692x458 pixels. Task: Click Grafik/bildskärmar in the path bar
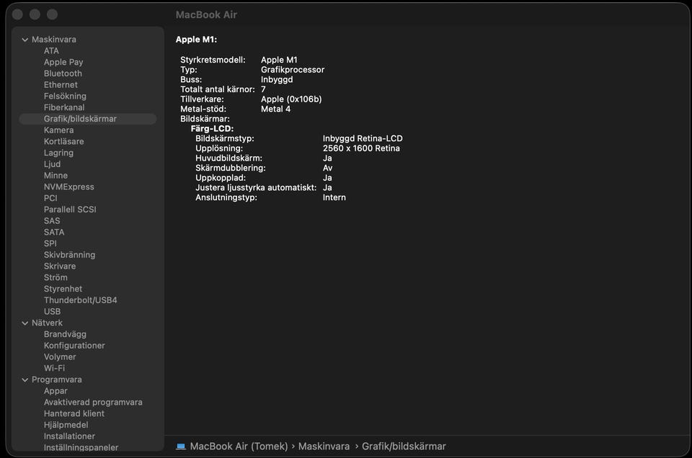(x=404, y=446)
